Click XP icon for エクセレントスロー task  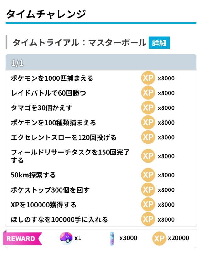click(x=148, y=137)
